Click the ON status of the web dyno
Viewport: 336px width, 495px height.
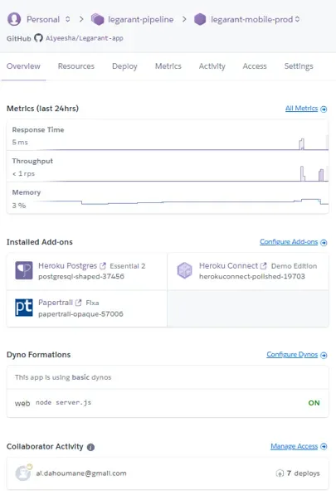tap(314, 403)
